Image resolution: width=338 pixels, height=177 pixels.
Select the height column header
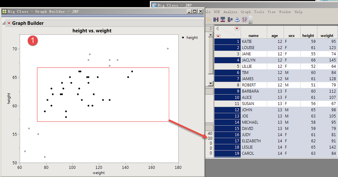pos(308,35)
